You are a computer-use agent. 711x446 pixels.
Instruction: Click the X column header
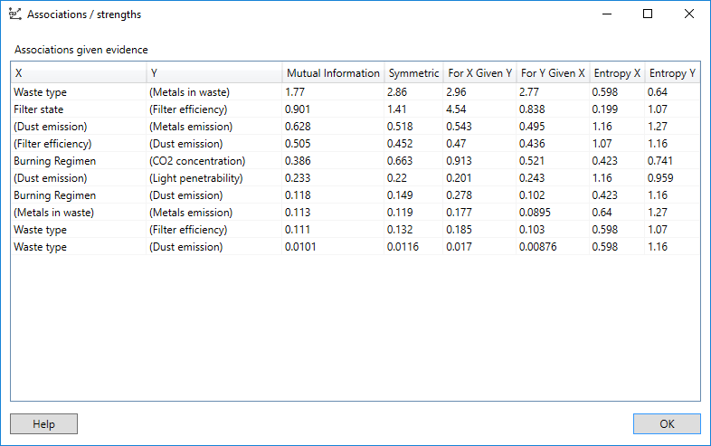pyautogui.click(x=79, y=73)
